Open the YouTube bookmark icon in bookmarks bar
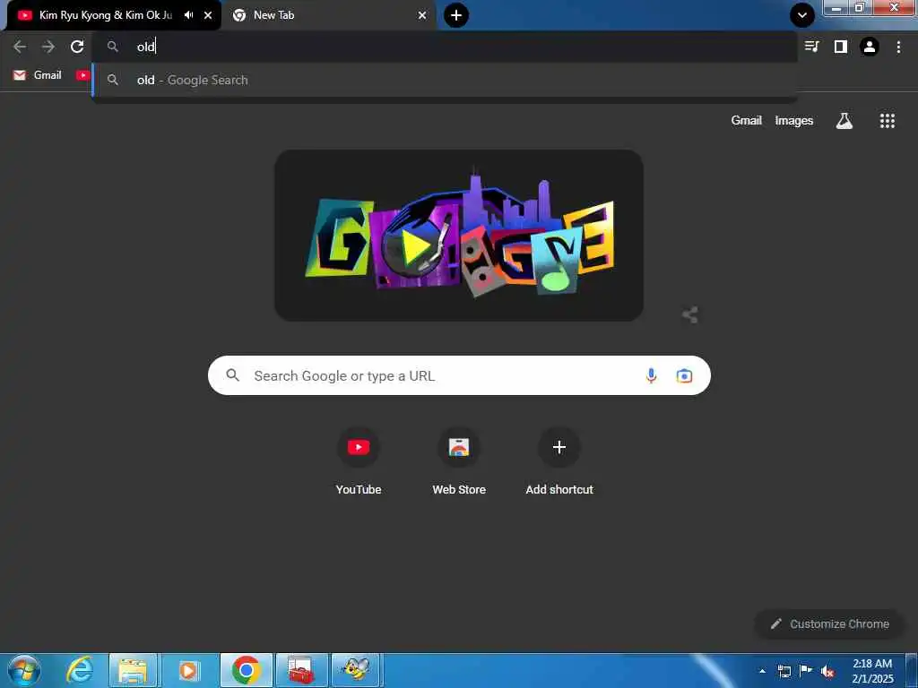918x688 pixels. click(x=82, y=75)
